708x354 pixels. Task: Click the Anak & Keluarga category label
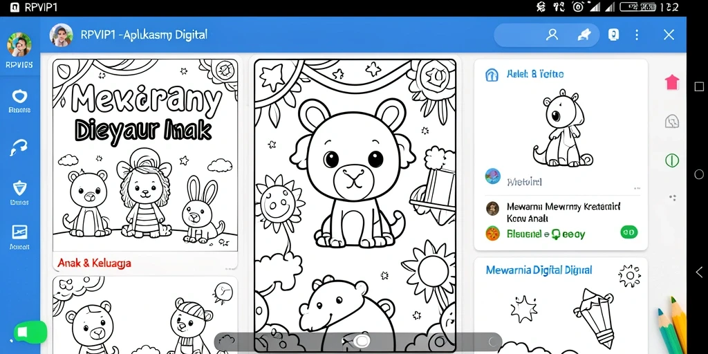point(94,263)
